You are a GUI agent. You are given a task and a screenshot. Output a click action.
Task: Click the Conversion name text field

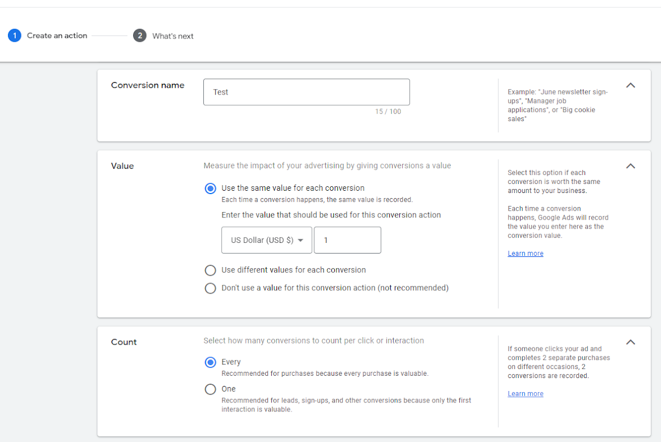point(306,92)
